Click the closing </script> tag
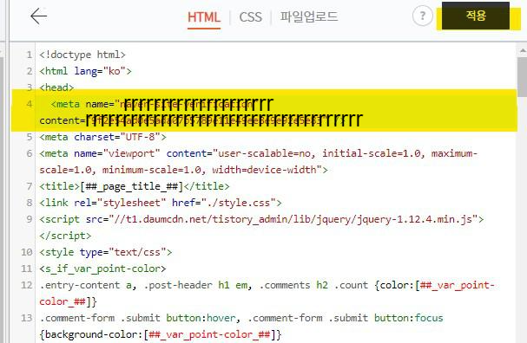 pyautogui.click(x=65, y=236)
